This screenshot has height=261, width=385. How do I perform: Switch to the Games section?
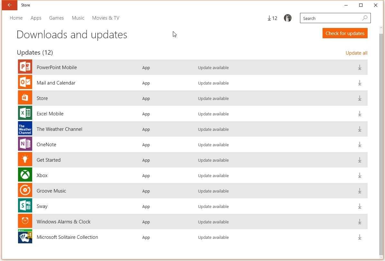[x=56, y=18]
